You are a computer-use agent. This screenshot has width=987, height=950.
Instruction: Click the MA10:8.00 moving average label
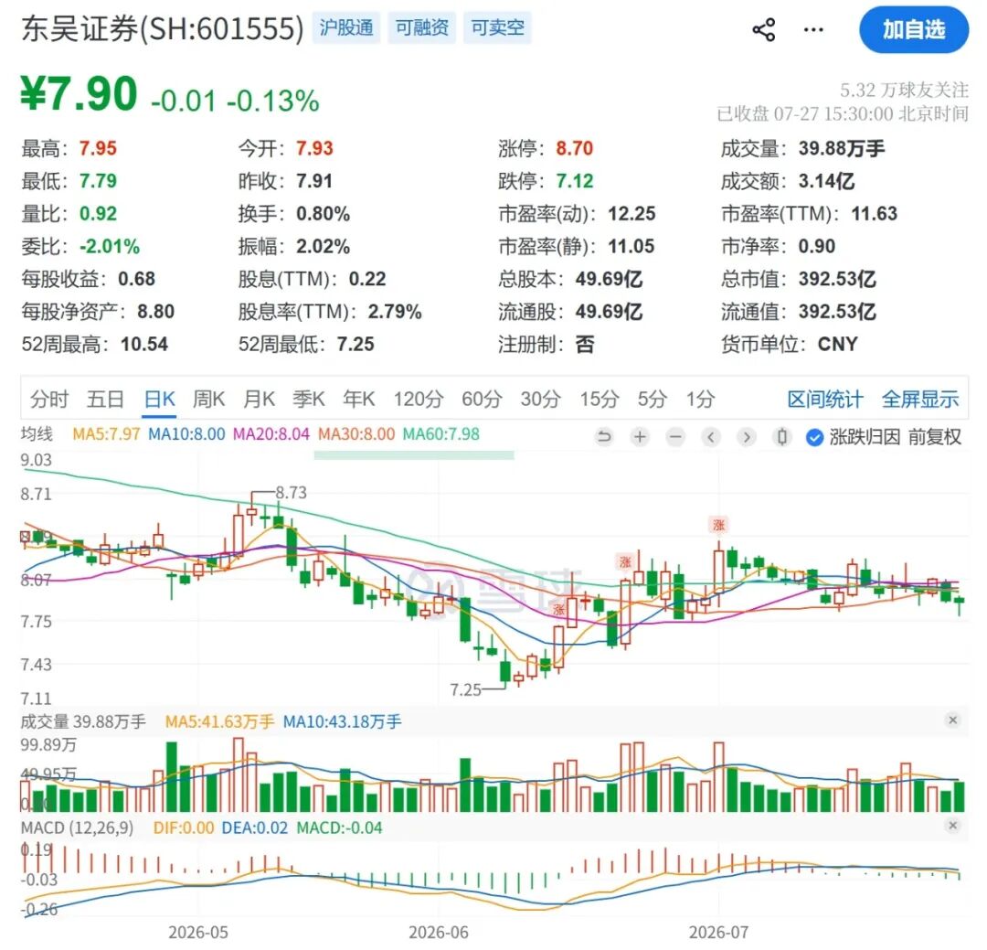pos(186,434)
